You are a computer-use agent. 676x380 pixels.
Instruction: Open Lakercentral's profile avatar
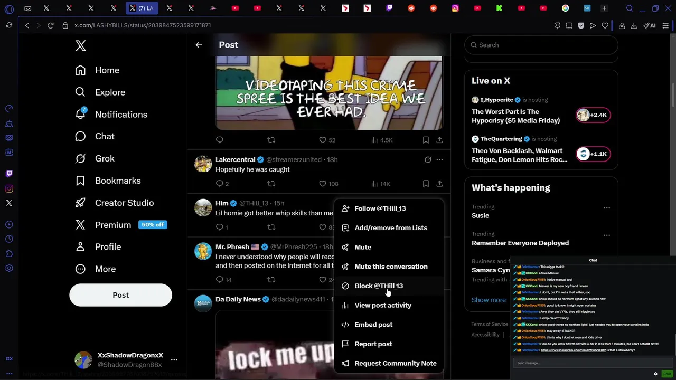tap(203, 164)
